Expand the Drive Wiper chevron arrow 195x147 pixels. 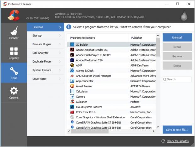point(60,79)
